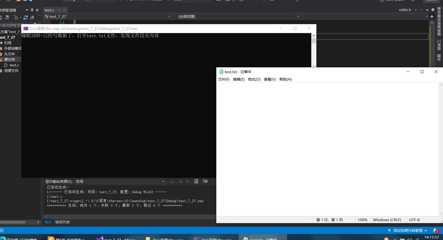The image size is (443, 240).
Task: Click the go to previous message icon
Action: (x=181, y=181)
